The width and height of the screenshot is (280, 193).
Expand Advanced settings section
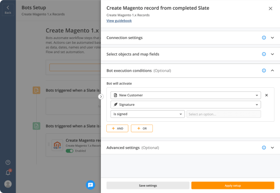[272, 148]
